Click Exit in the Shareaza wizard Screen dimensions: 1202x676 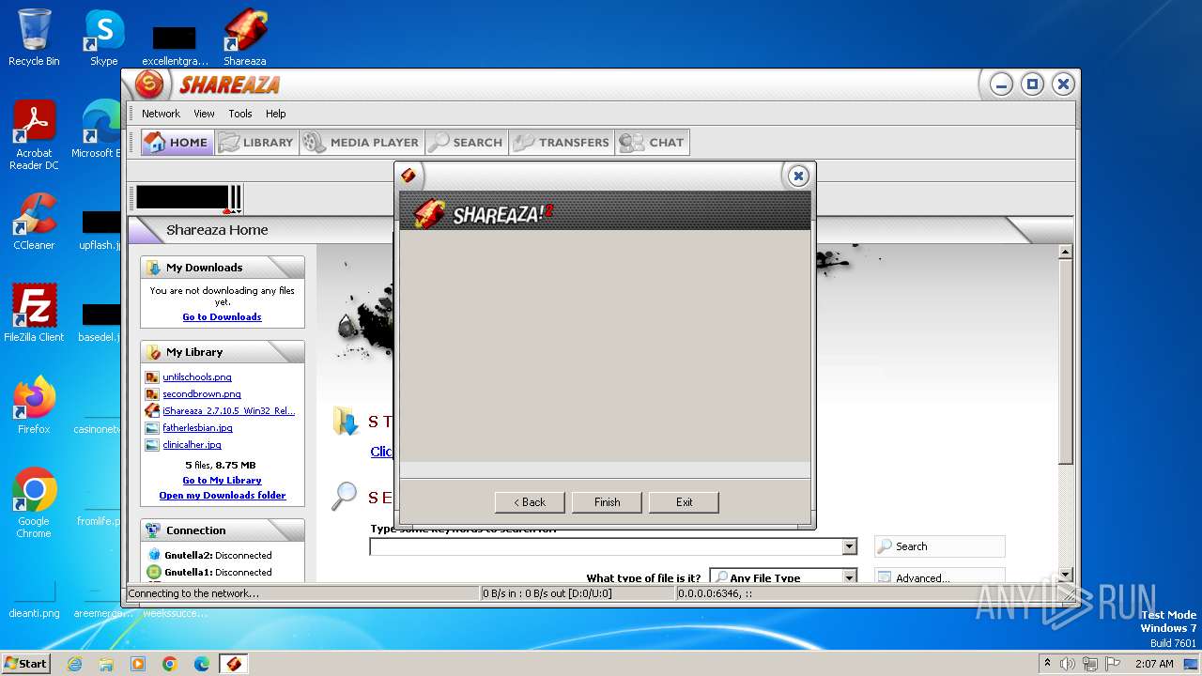(x=684, y=502)
